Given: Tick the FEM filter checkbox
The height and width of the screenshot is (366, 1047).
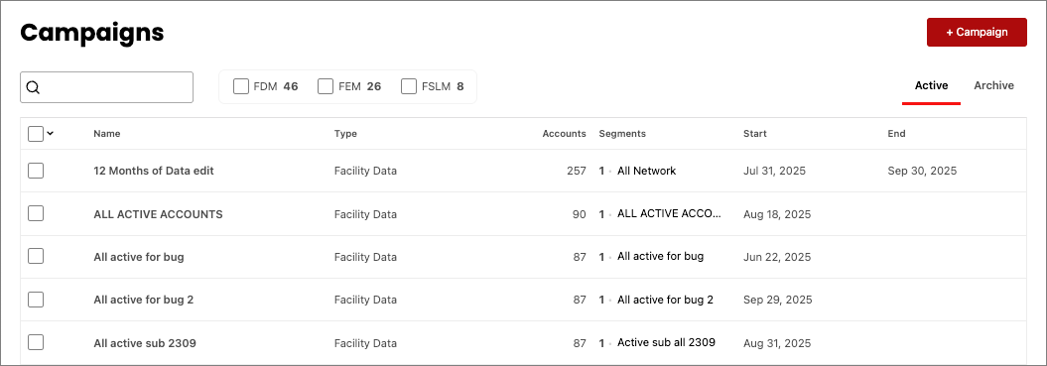Looking at the screenshot, I should [x=326, y=86].
